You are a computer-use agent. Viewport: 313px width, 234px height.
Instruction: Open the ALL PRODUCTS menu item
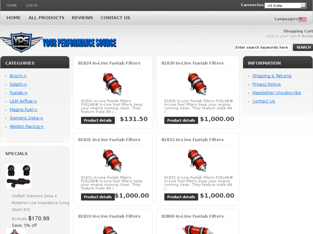46,18
